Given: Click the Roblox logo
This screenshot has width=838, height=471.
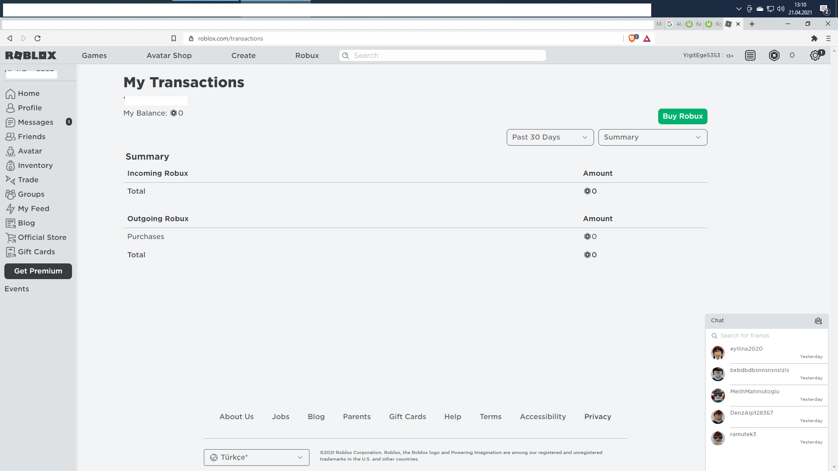Looking at the screenshot, I should pyautogui.click(x=31, y=55).
